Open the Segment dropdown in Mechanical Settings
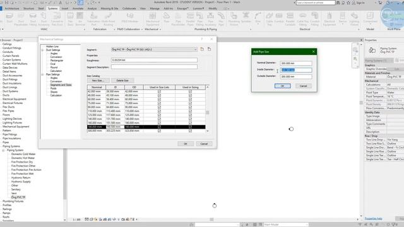This screenshot has height=227, width=404. (154, 49)
